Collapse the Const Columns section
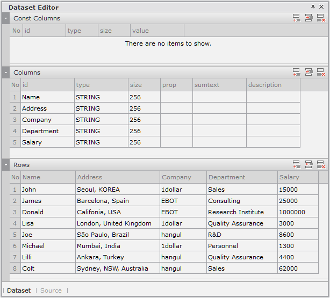This screenshot has width=330, height=298. (5, 18)
